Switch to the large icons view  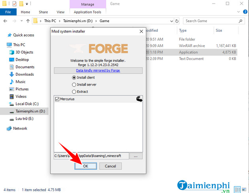point(244,189)
